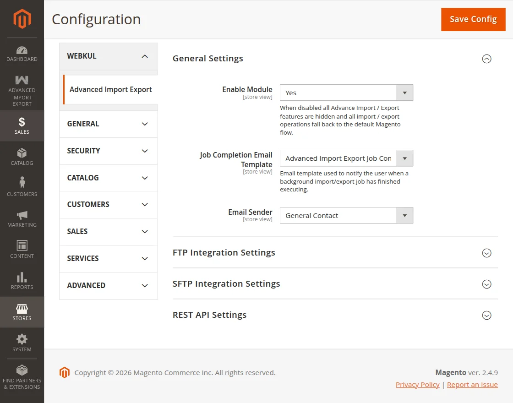Expand the GENERAL config group

click(x=108, y=124)
